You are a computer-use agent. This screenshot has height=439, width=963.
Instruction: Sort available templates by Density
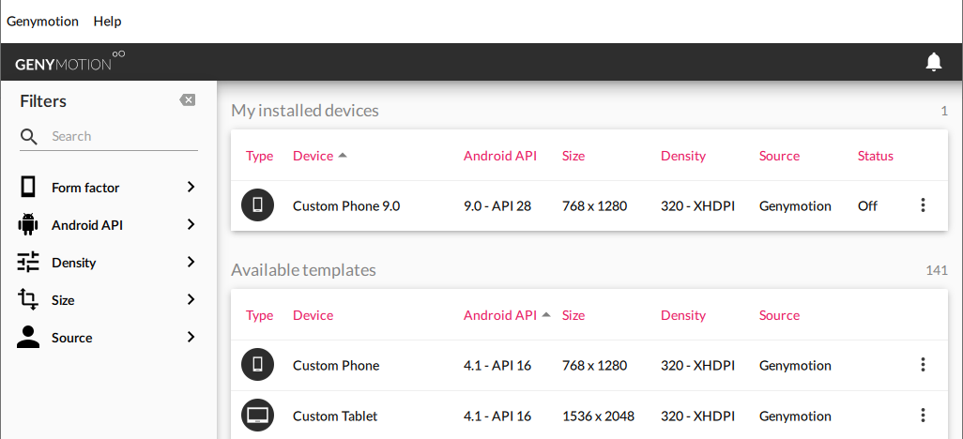point(683,315)
